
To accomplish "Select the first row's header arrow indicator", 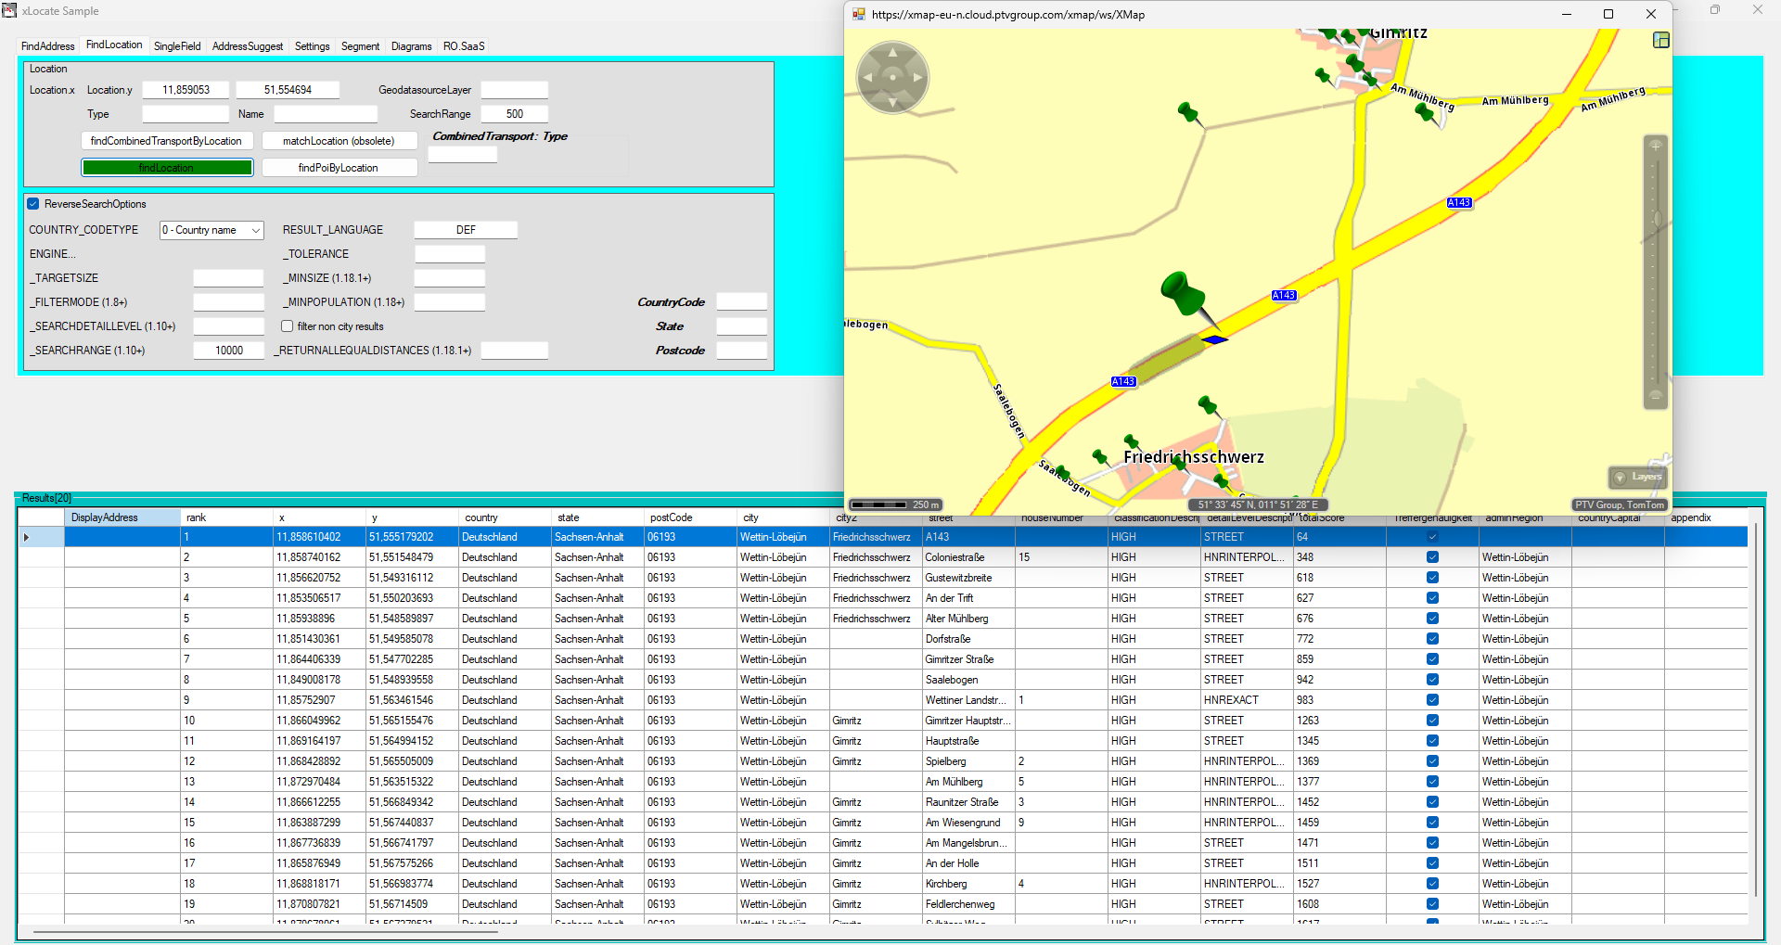I will [27, 537].
